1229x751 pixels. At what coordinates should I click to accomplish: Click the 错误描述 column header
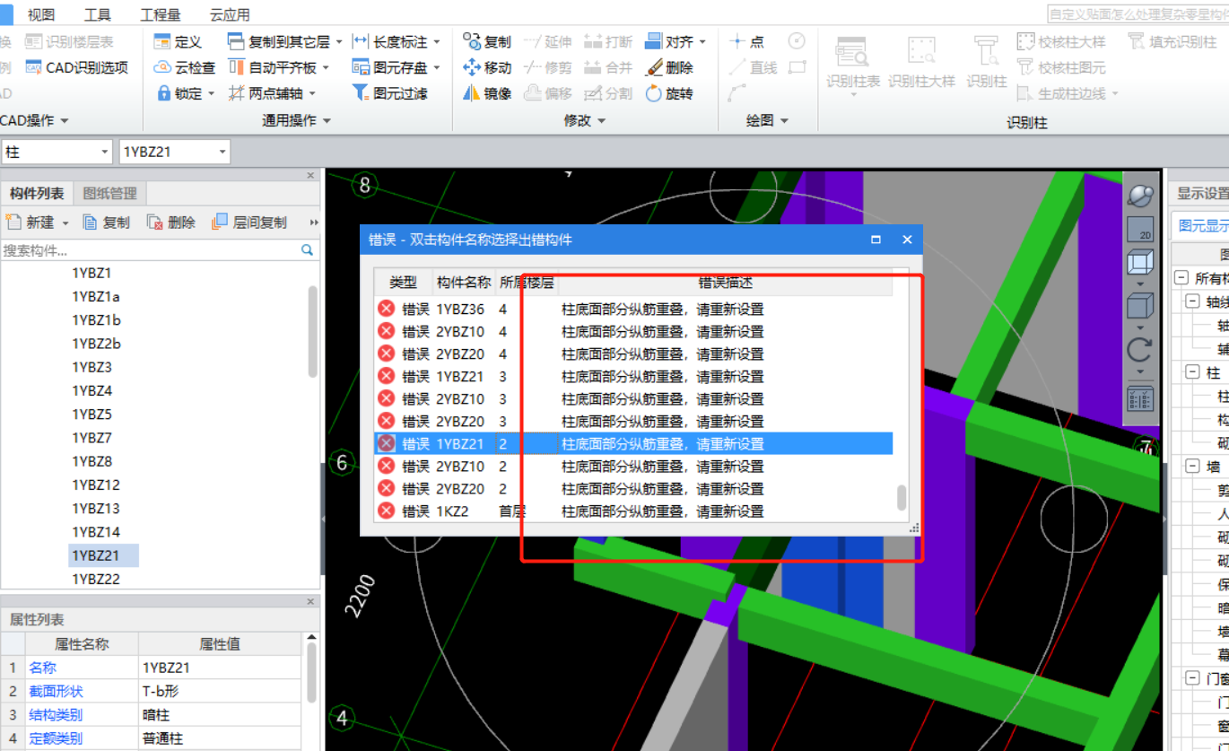(x=725, y=283)
